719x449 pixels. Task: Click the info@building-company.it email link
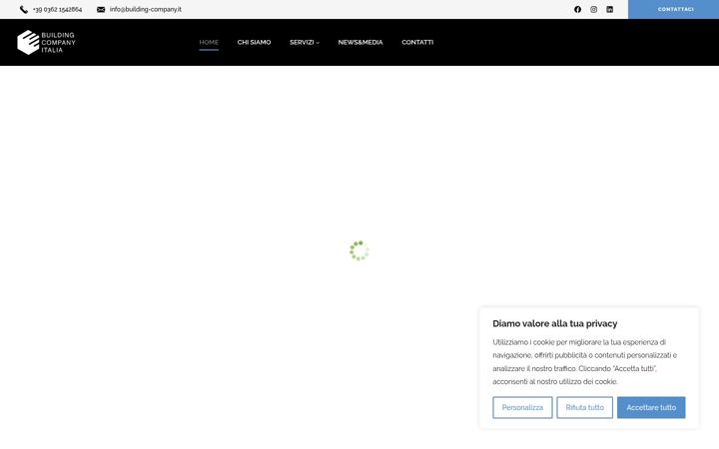point(146,10)
